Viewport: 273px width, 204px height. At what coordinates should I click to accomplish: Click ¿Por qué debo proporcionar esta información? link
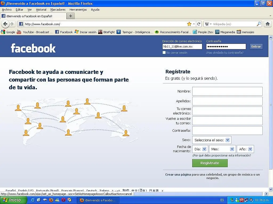[222, 155]
